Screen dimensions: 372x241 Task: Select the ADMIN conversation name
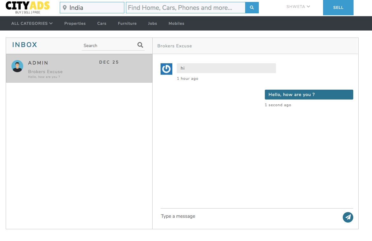(38, 63)
